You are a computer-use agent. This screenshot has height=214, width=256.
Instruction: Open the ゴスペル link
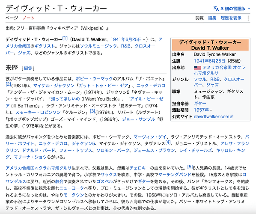tap(104, 181)
